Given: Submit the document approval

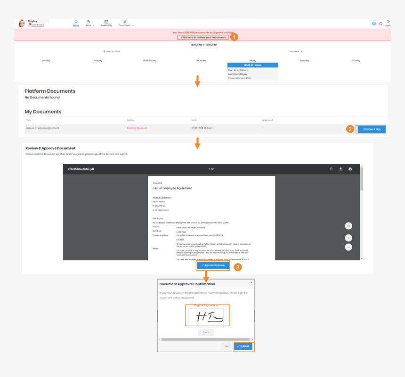Looking at the screenshot, I should [243, 346].
